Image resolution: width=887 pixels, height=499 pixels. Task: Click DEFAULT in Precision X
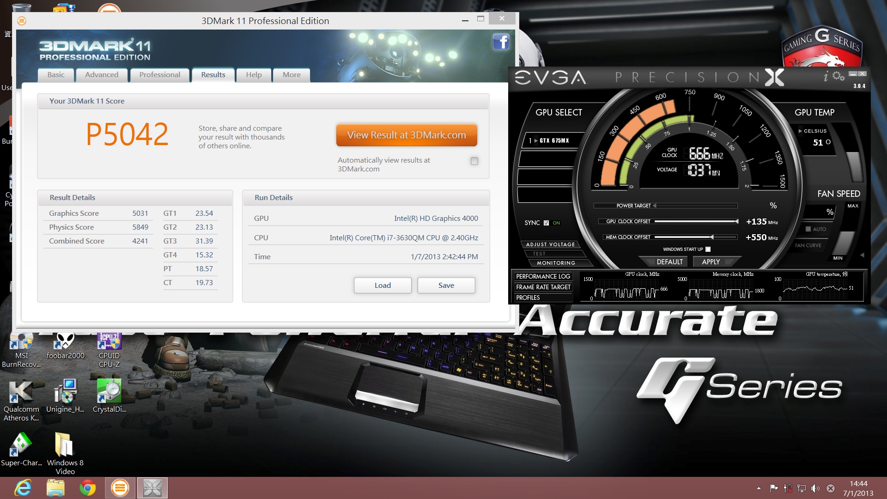[669, 262]
